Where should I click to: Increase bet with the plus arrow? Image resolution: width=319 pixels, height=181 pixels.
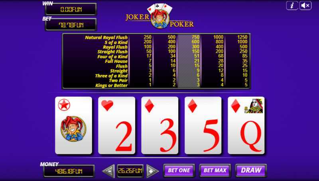(x=152, y=171)
